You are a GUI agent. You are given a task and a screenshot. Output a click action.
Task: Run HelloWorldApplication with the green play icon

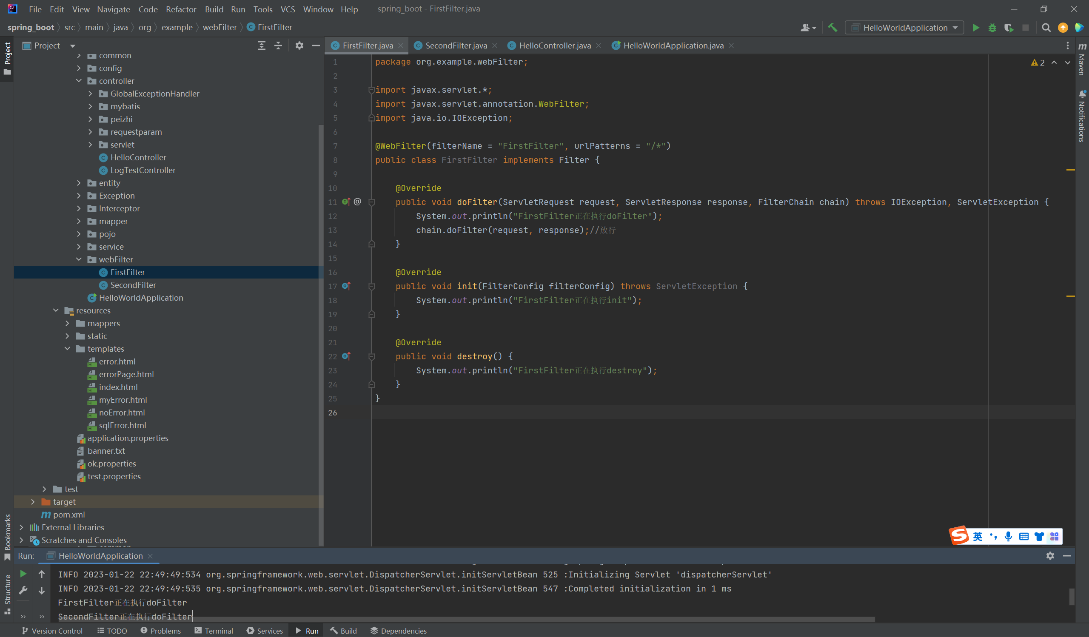pos(976,28)
